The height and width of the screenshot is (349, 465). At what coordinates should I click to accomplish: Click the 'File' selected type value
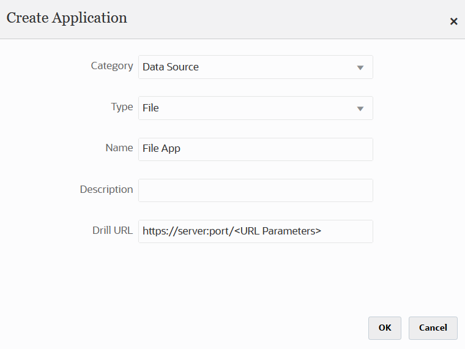[x=151, y=108]
